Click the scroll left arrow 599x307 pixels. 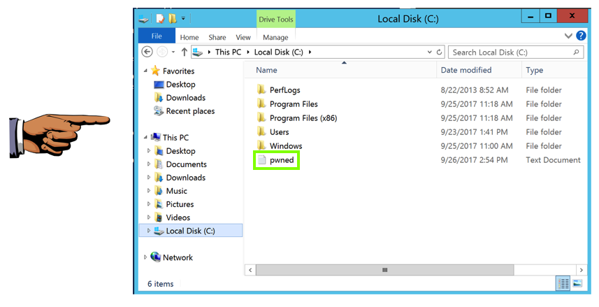(x=250, y=270)
